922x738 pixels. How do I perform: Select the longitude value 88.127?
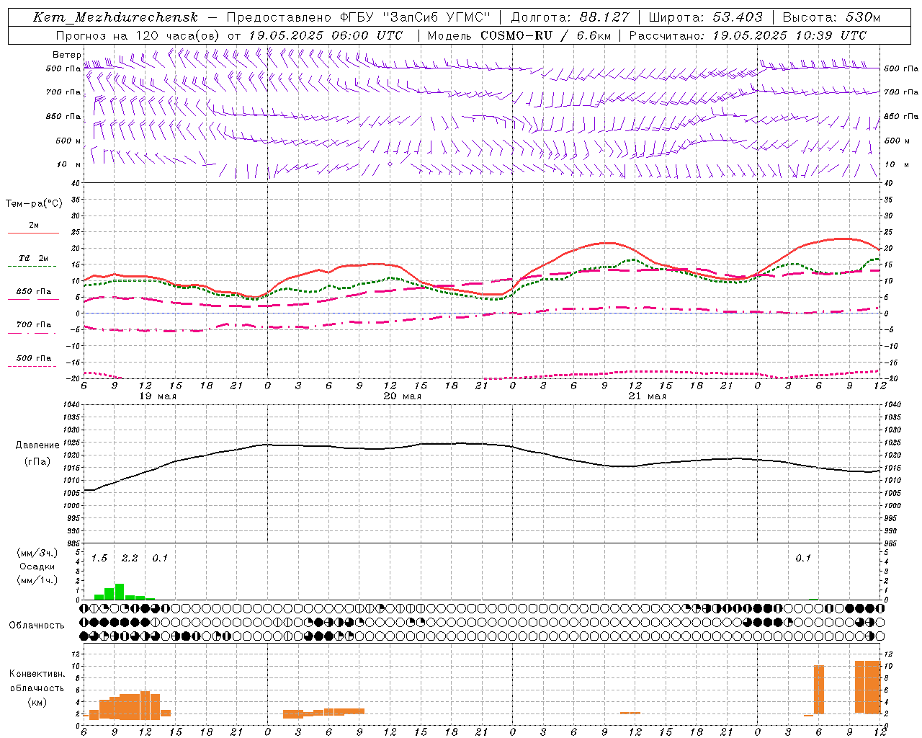(x=604, y=17)
